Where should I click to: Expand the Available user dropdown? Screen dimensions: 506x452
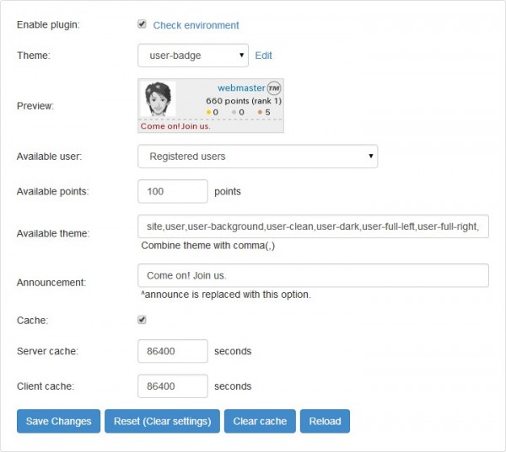click(257, 156)
